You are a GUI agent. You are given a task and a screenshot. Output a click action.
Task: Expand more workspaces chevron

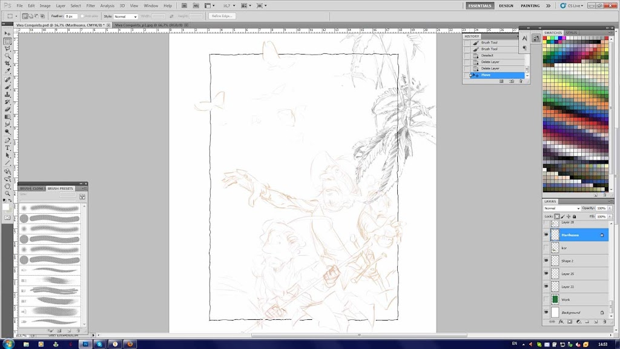548,5
